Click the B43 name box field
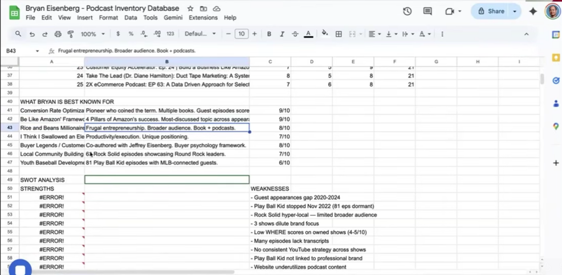This screenshot has height=275, width=562. click(x=19, y=50)
